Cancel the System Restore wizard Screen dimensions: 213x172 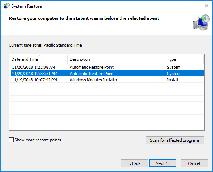pyautogui.click(x=194, y=163)
